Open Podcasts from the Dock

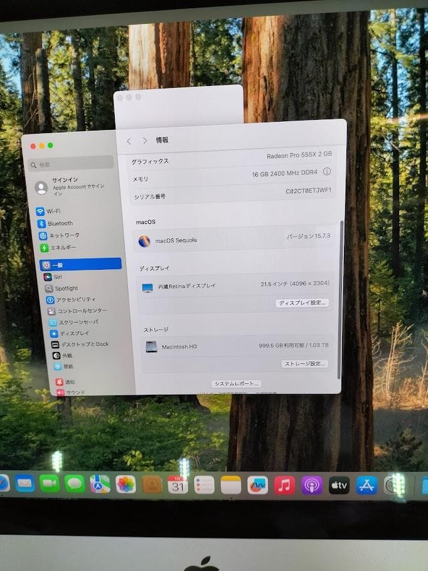[x=312, y=486]
